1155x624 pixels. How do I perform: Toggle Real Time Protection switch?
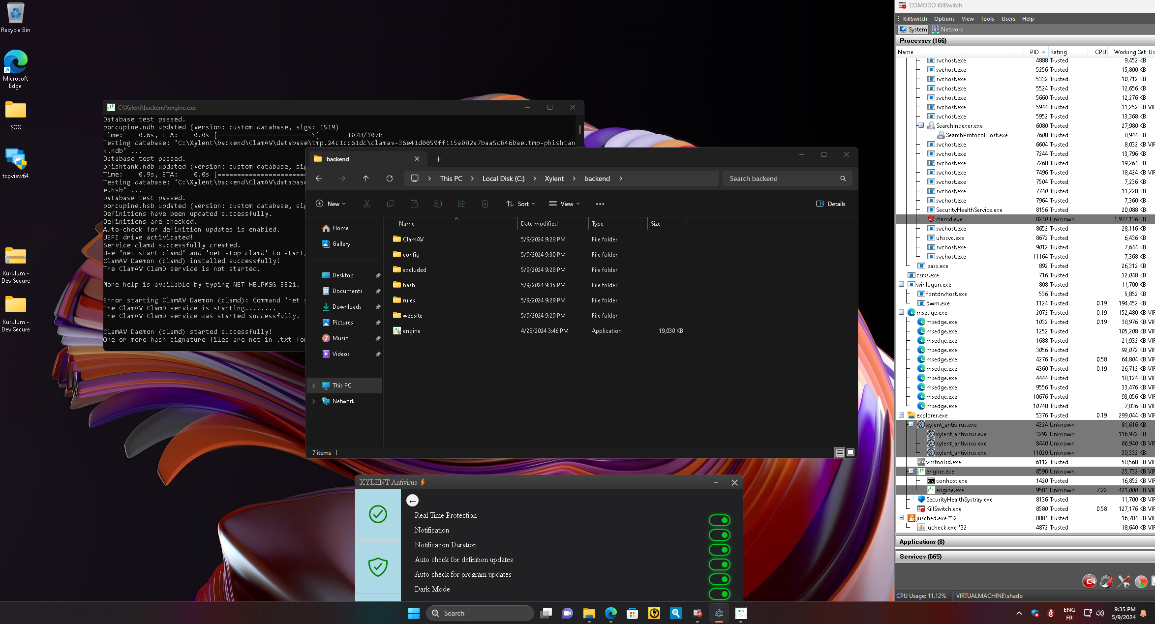point(719,520)
